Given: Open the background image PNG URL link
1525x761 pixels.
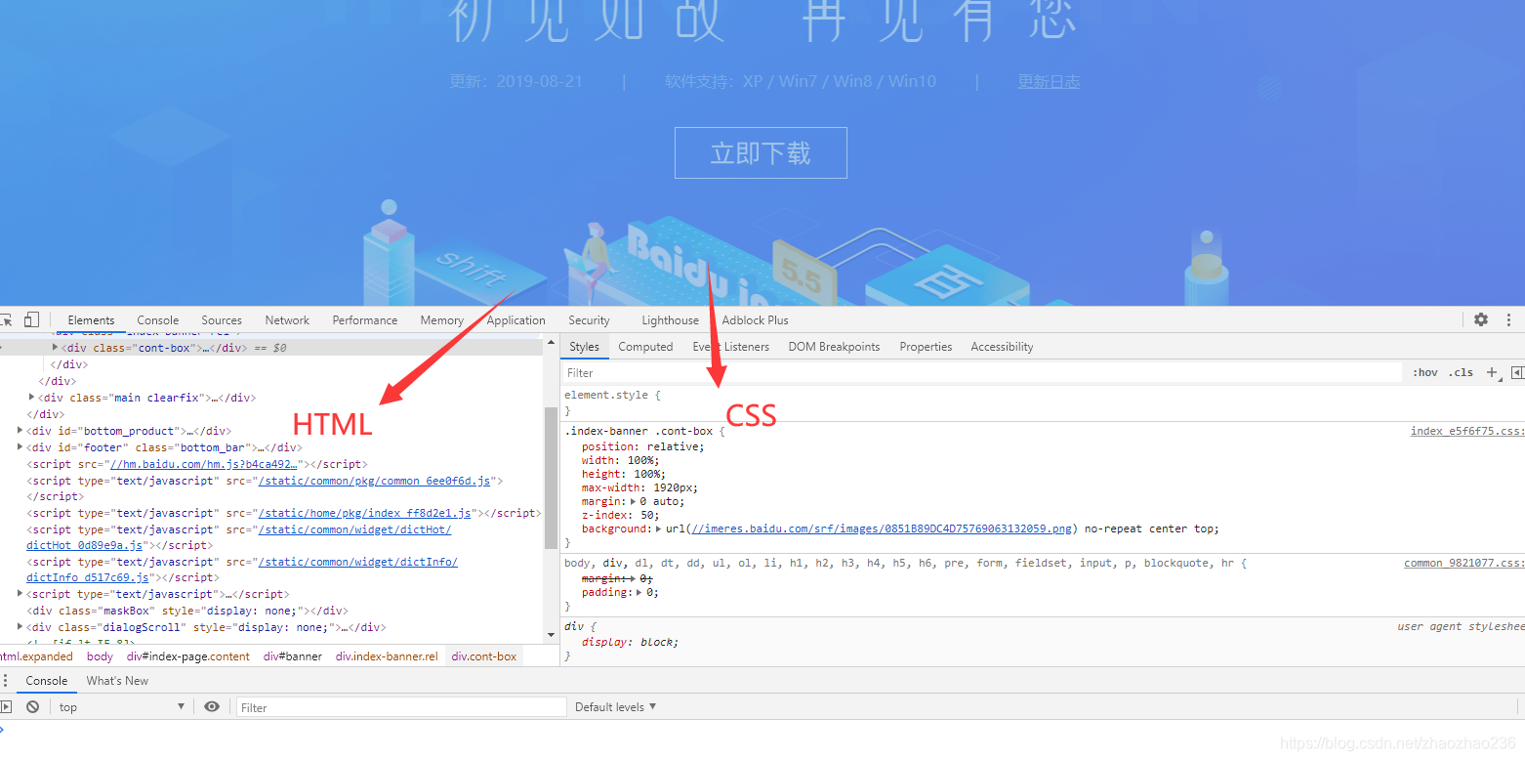Looking at the screenshot, I should pos(882,528).
